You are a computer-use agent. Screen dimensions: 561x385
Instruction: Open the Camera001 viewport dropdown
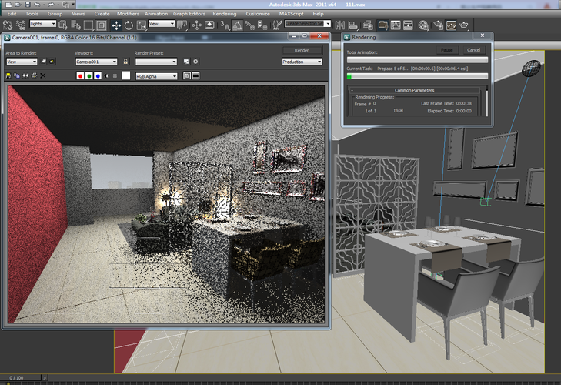coord(95,62)
